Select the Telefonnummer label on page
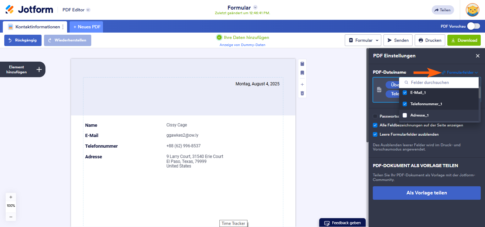Image resolution: width=485 pixels, height=227 pixels. pyautogui.click(x=102, y=146)
